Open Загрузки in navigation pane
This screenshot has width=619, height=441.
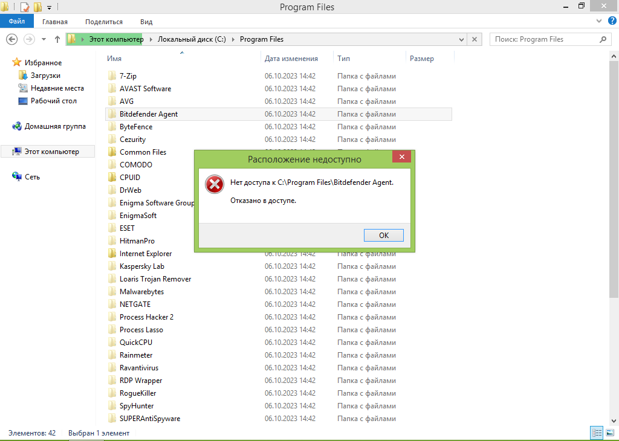coord(45,75)
